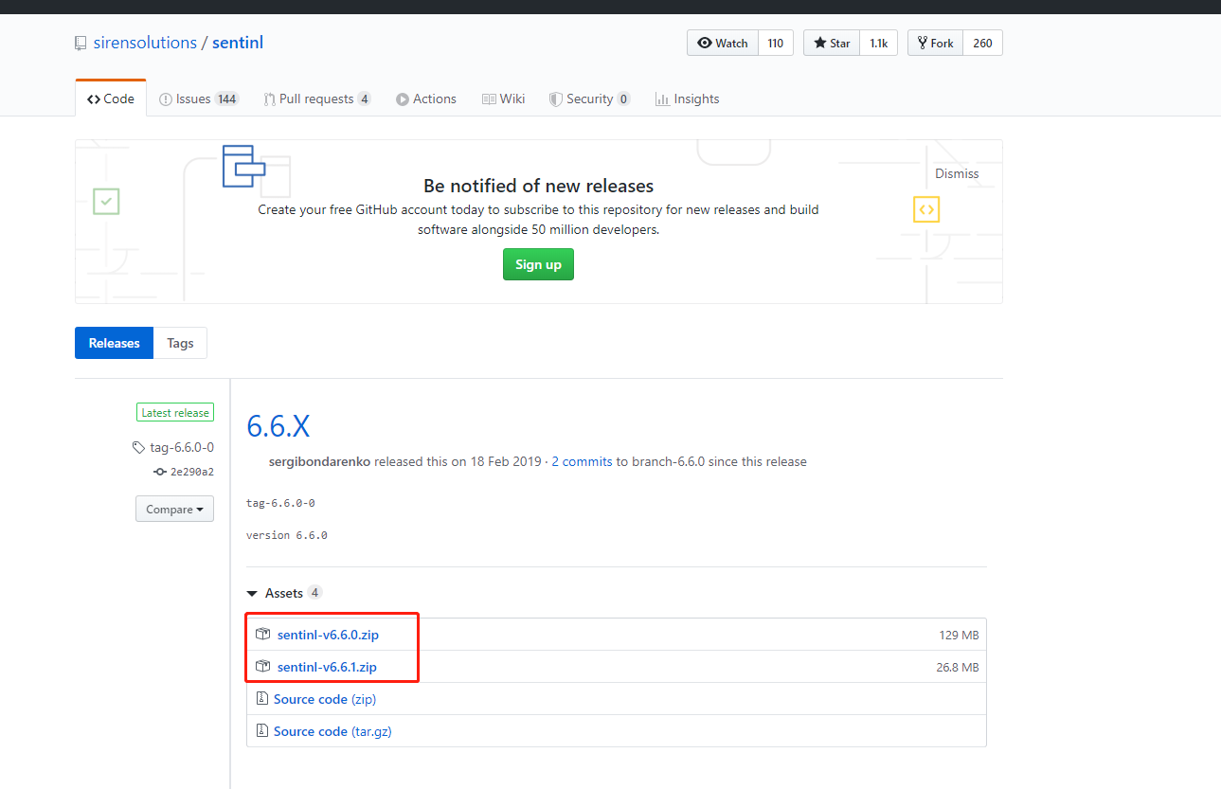1221x789 pixels.
Task: Click the tag icon beside tag-6.6.0-0
Action: coord(139,448)
